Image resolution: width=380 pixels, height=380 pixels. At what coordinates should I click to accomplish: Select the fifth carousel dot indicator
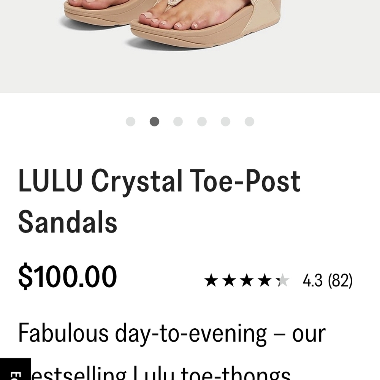click(x=225, y=121)
